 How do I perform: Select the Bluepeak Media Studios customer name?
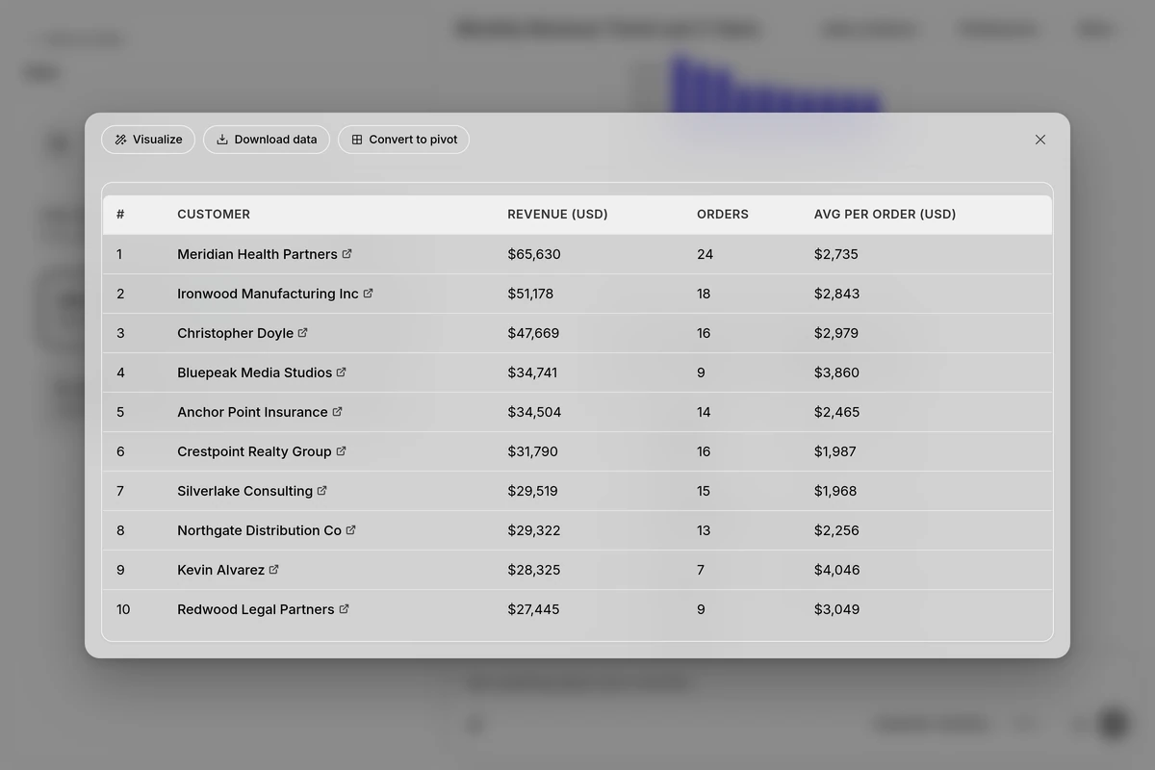tap(254, 372)
